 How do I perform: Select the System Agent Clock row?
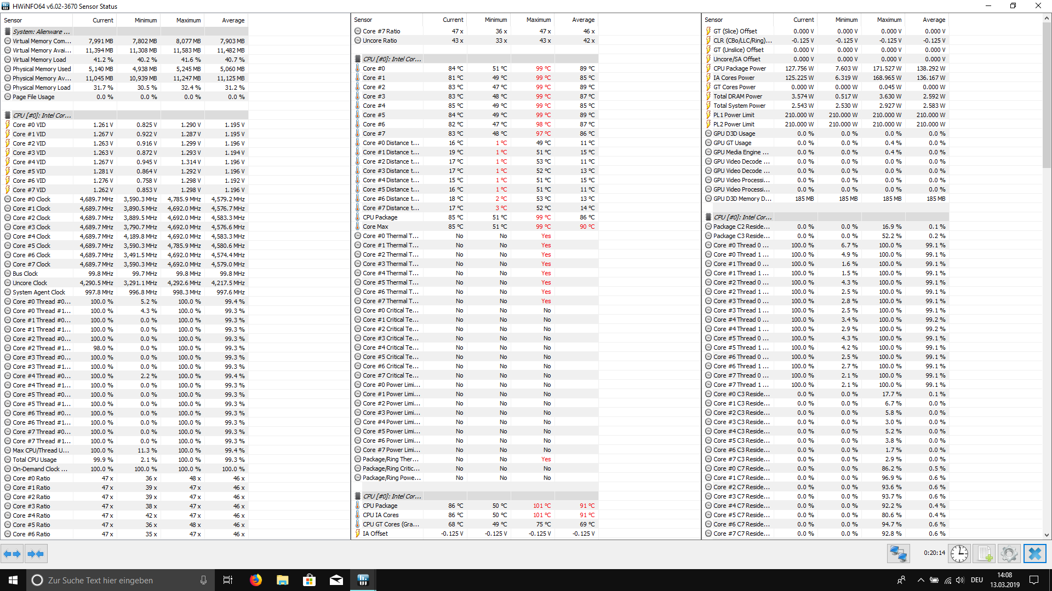point(125,292)
